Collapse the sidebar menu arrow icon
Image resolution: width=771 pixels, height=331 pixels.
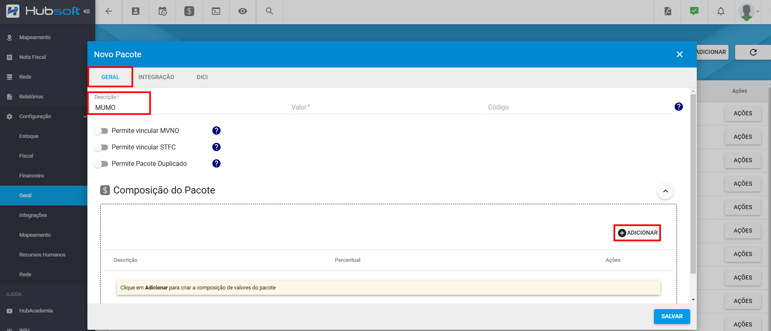[87, 12]
